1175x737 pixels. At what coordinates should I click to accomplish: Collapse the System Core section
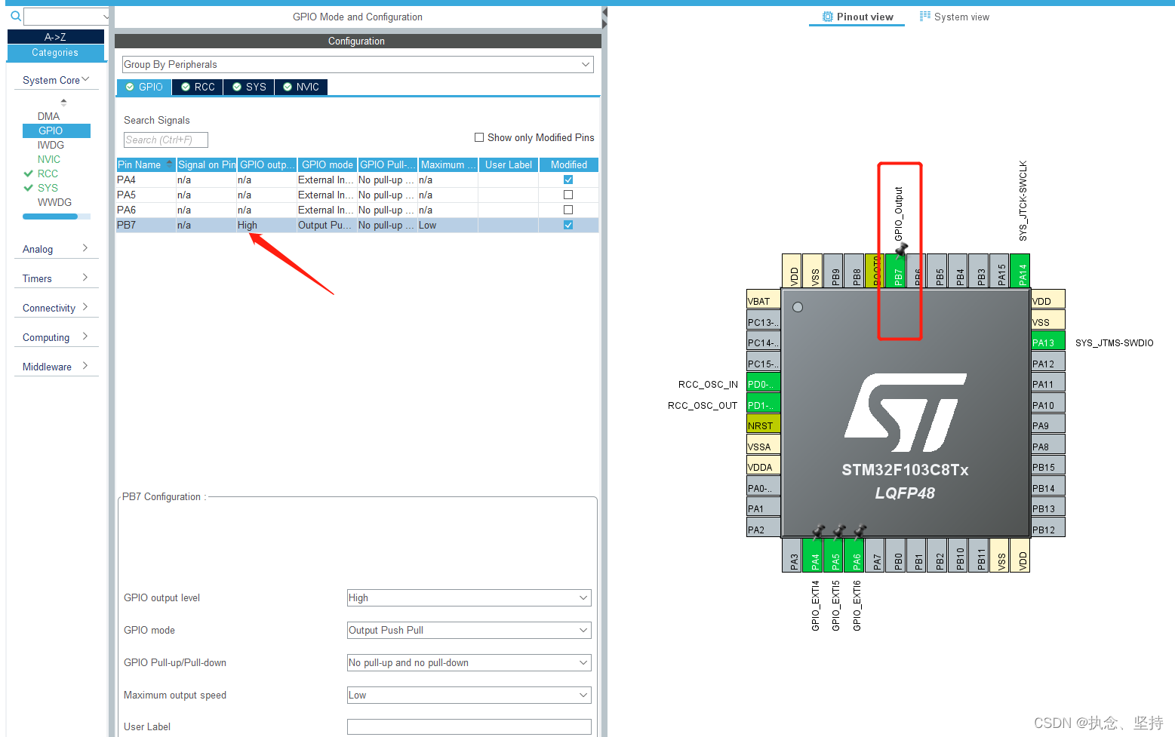point(56,80)
